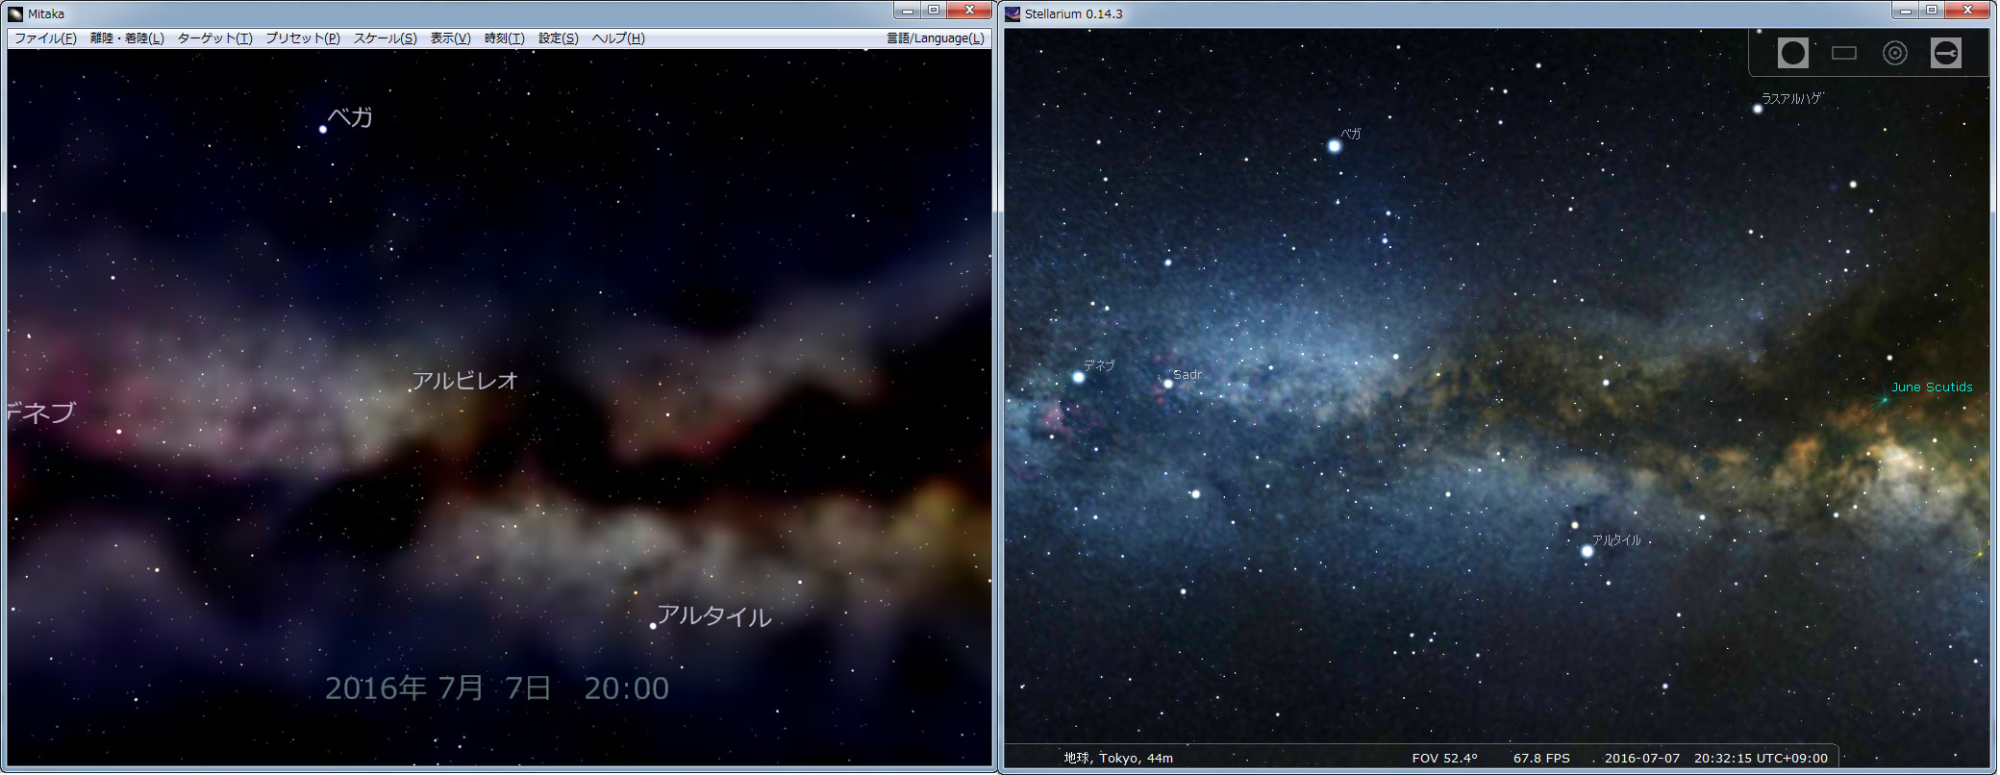
Task: Select the デネブ star in Stellarium
Action: pos(1078,377)
